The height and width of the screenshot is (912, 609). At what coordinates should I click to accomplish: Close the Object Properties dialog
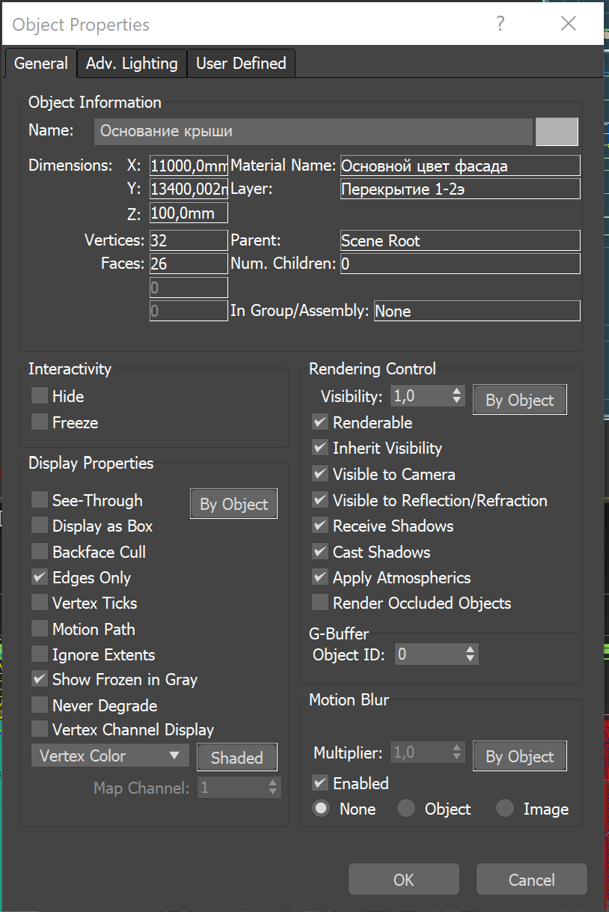coord(569,24)
